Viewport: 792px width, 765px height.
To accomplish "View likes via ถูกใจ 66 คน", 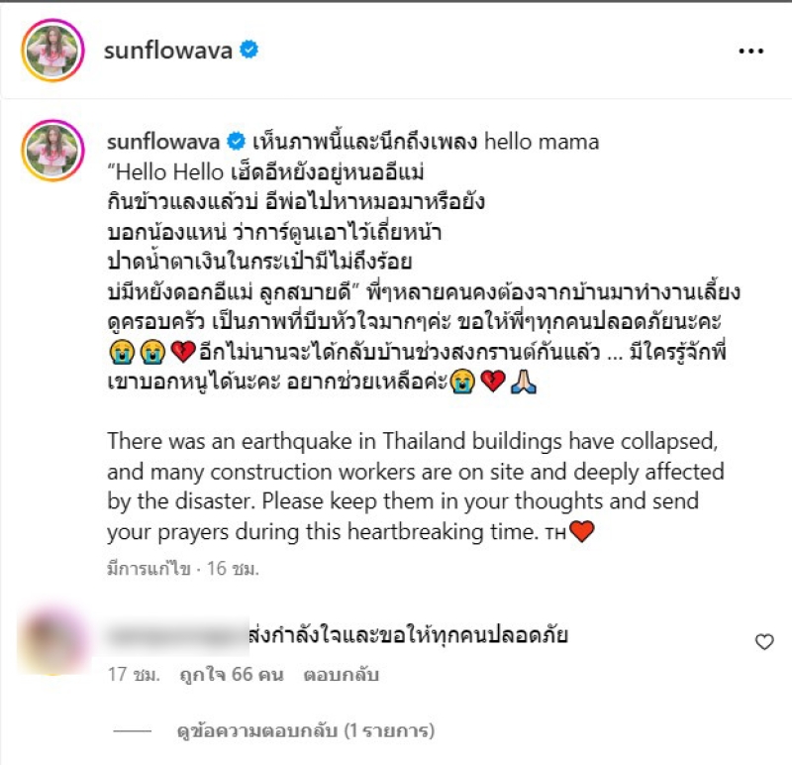I will coord(232,675).
